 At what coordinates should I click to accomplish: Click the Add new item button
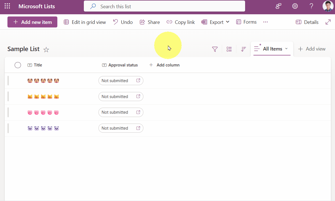(x=32, y=22)
